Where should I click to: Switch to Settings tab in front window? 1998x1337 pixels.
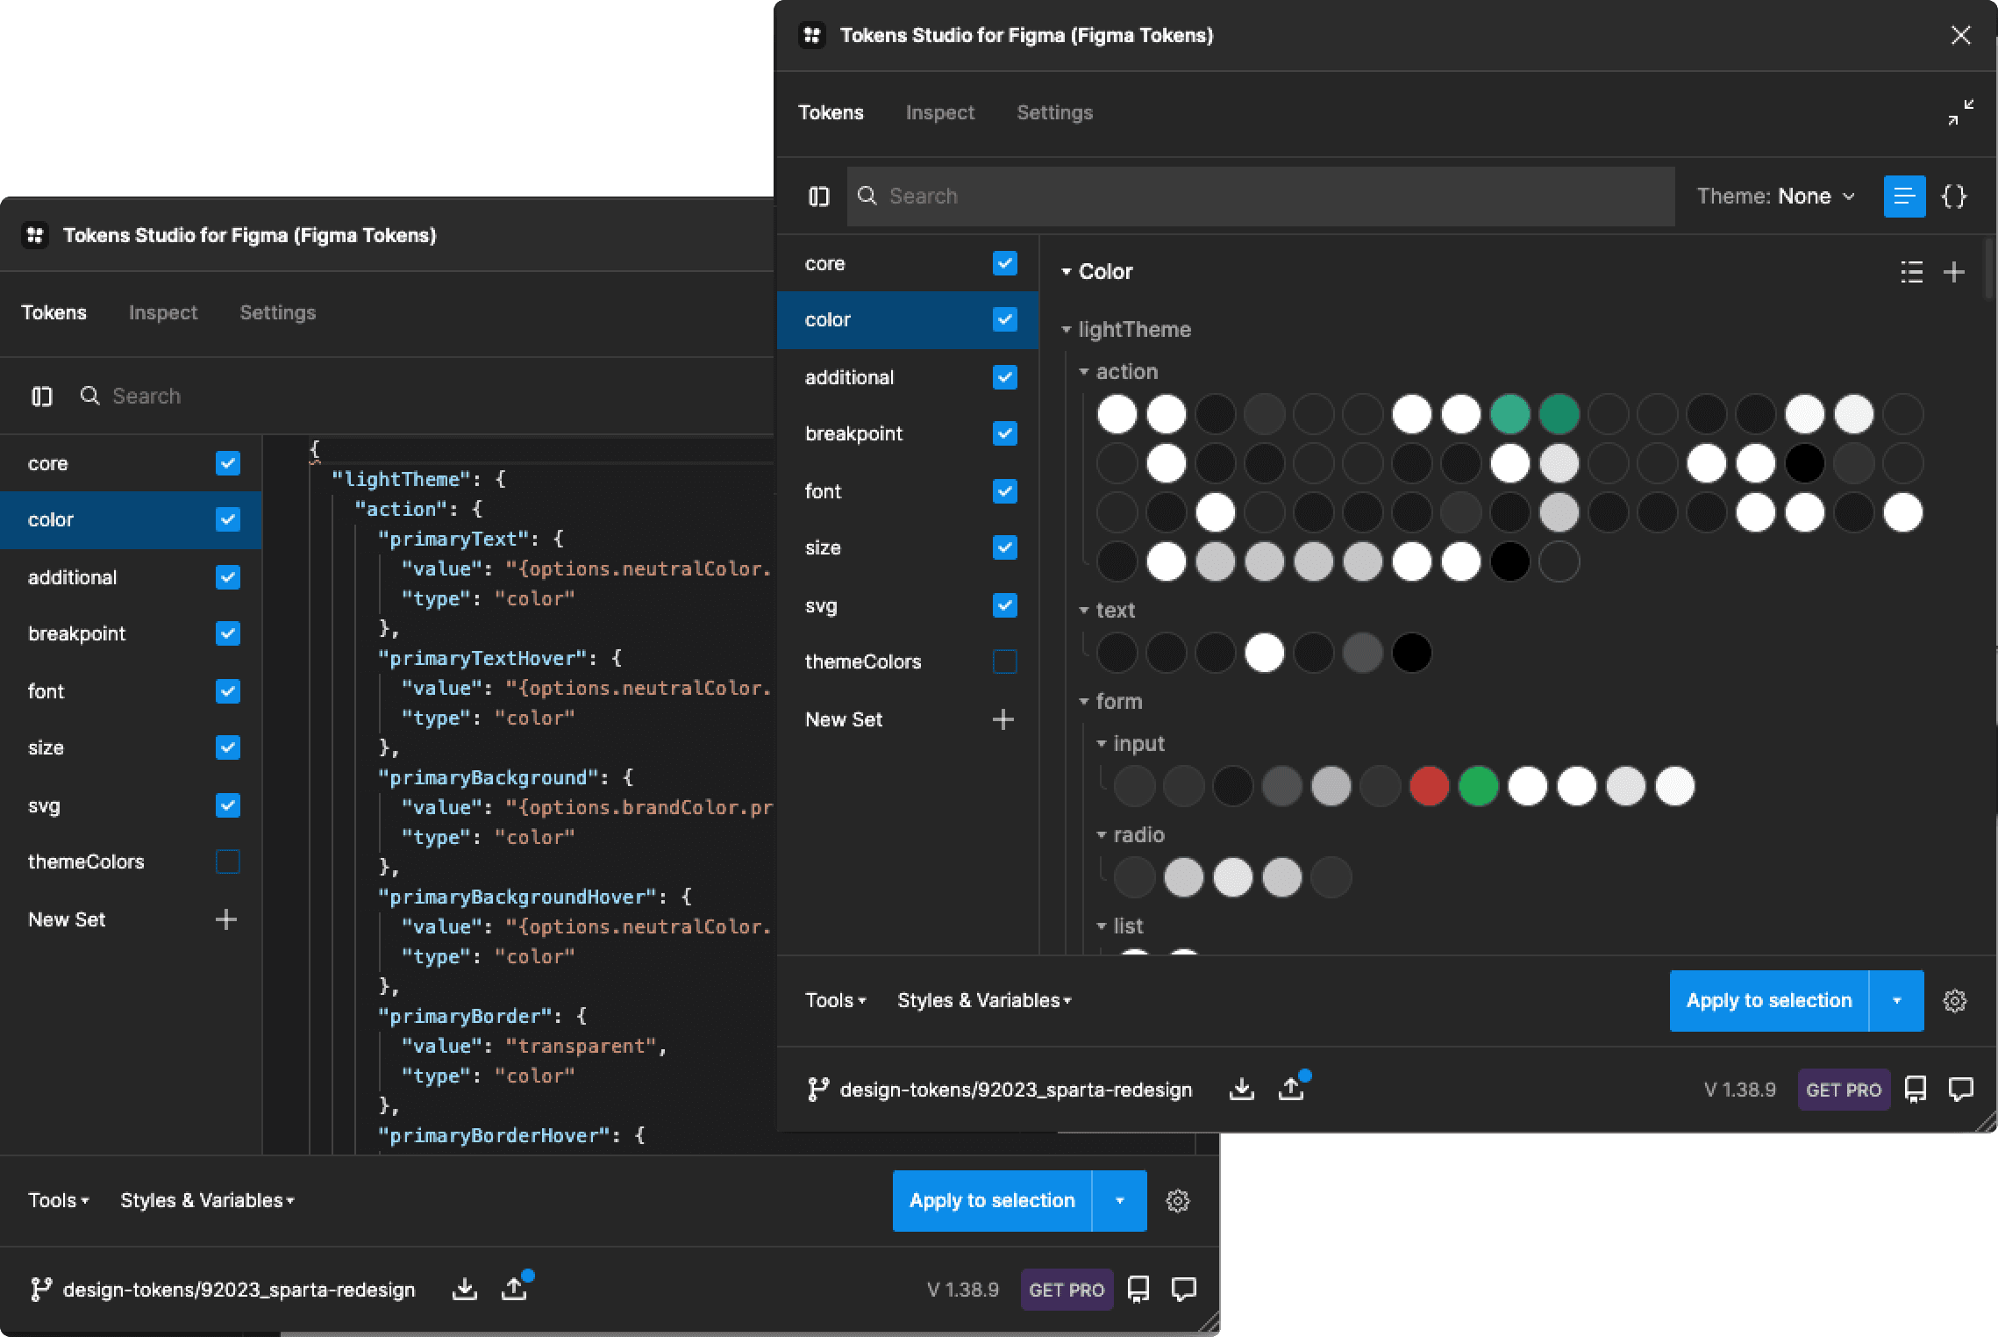click(x=1055, y=112)
